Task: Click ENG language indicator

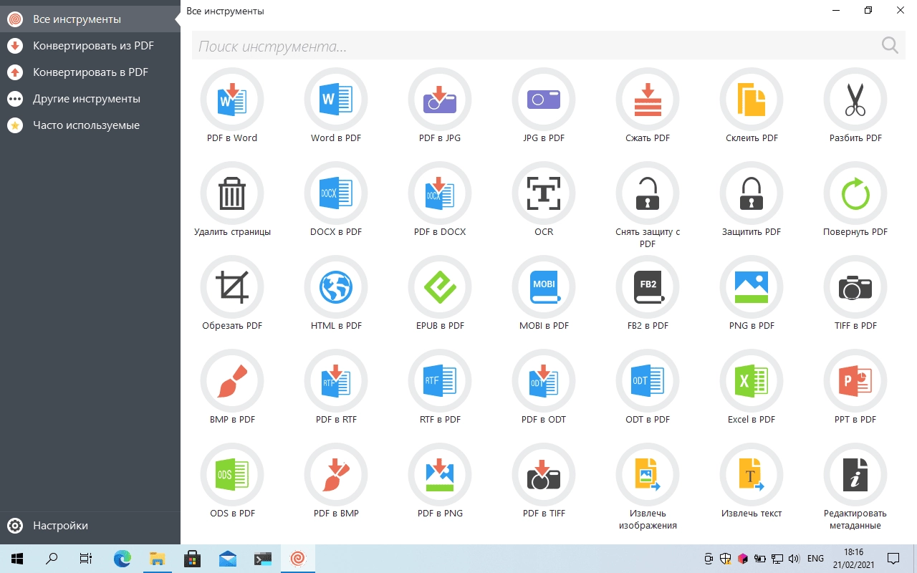Action: point(815,559)
